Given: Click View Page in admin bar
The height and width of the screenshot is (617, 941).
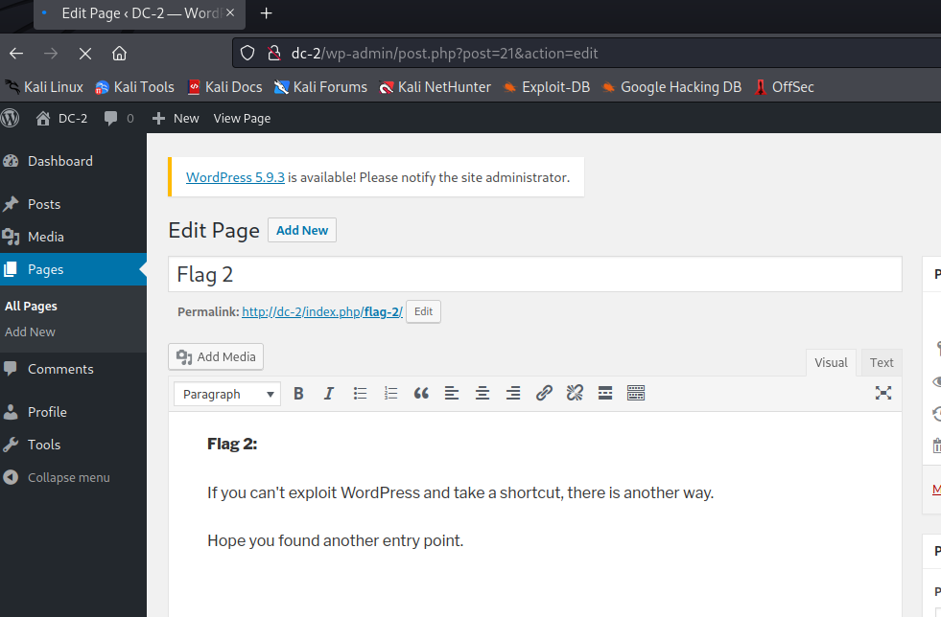Looking at the screenshot, I should coord(242,118).
